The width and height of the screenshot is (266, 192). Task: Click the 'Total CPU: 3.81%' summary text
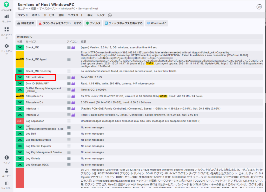91,77
